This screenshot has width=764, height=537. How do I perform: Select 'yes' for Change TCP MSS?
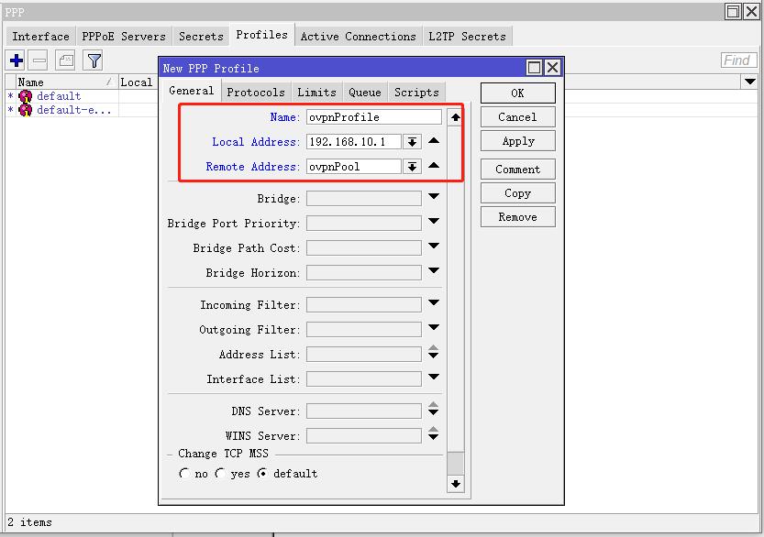(221, 474)
